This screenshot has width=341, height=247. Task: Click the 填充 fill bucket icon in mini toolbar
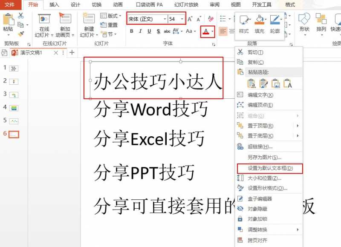(x=259, y=25)
